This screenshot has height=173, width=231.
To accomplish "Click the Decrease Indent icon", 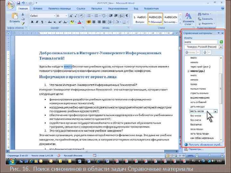I will pyautogui.click(x=111, y=16).
